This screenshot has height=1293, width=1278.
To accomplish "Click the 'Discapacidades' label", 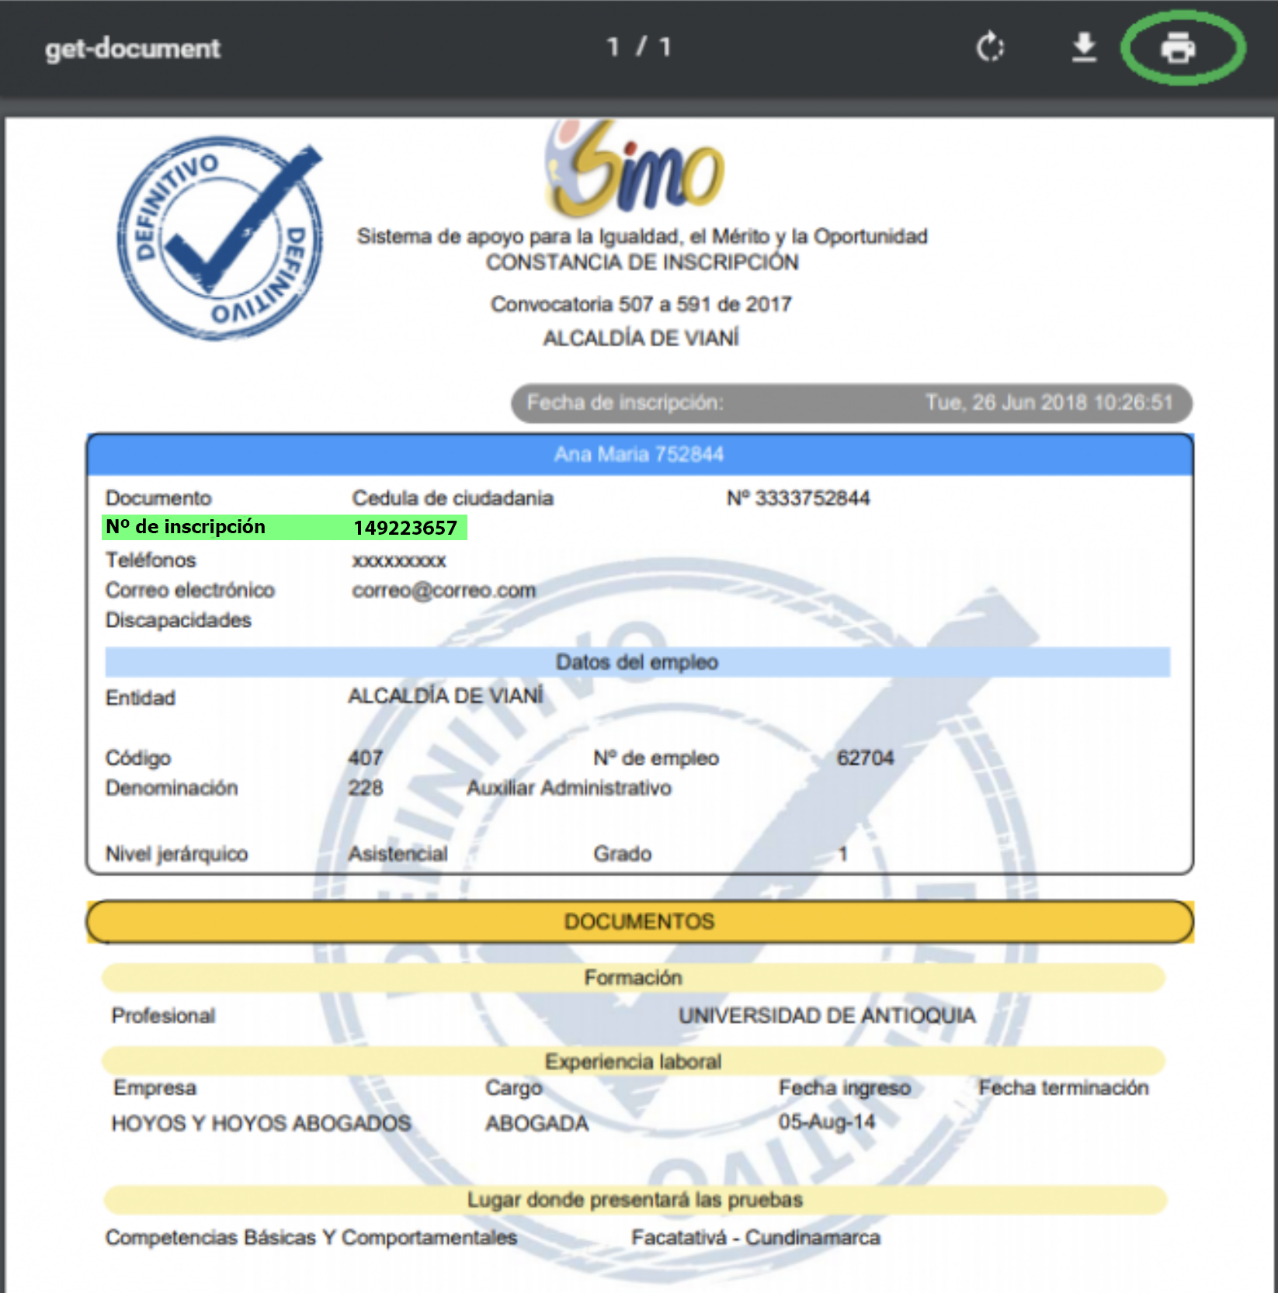I will click(179, 621).
